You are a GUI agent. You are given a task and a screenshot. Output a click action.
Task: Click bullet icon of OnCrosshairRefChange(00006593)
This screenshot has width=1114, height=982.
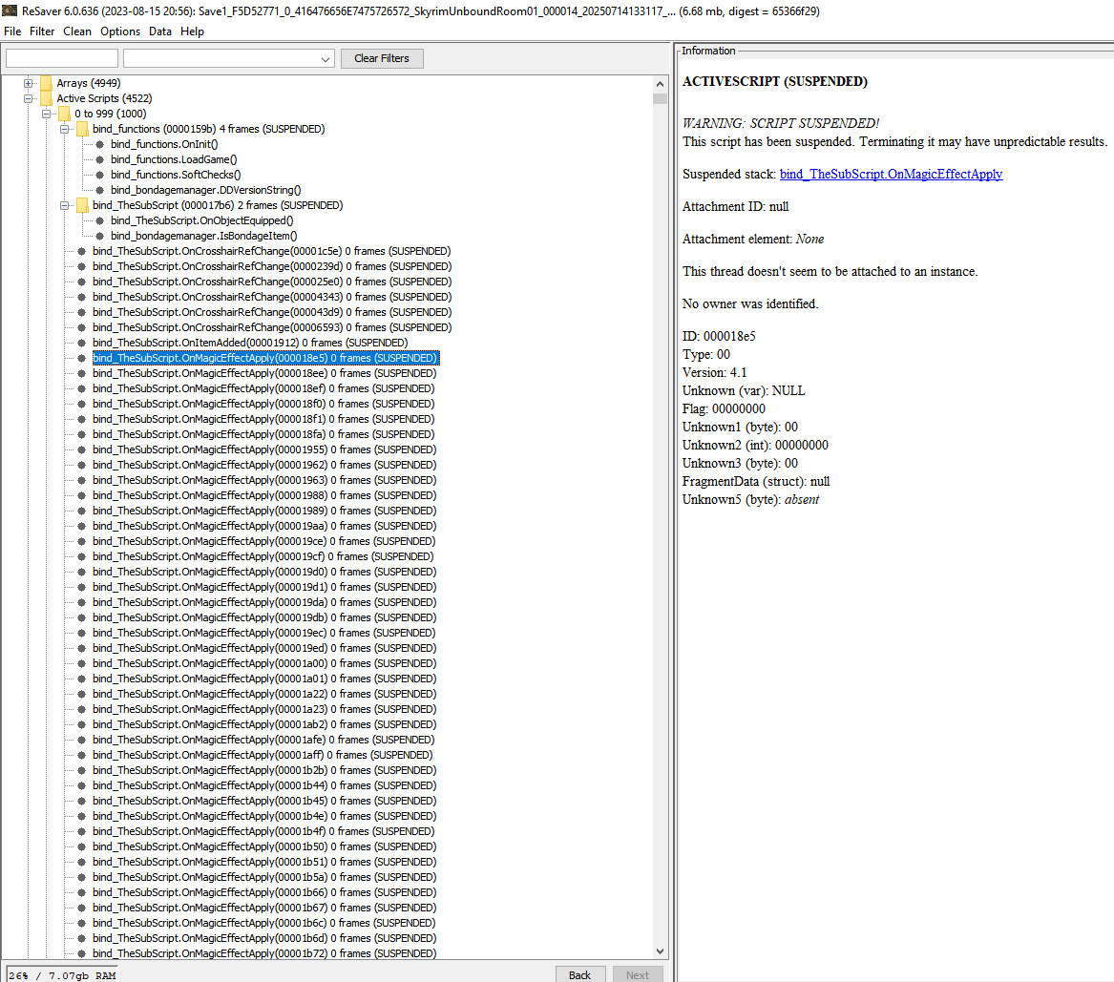(x=82, y=327)
